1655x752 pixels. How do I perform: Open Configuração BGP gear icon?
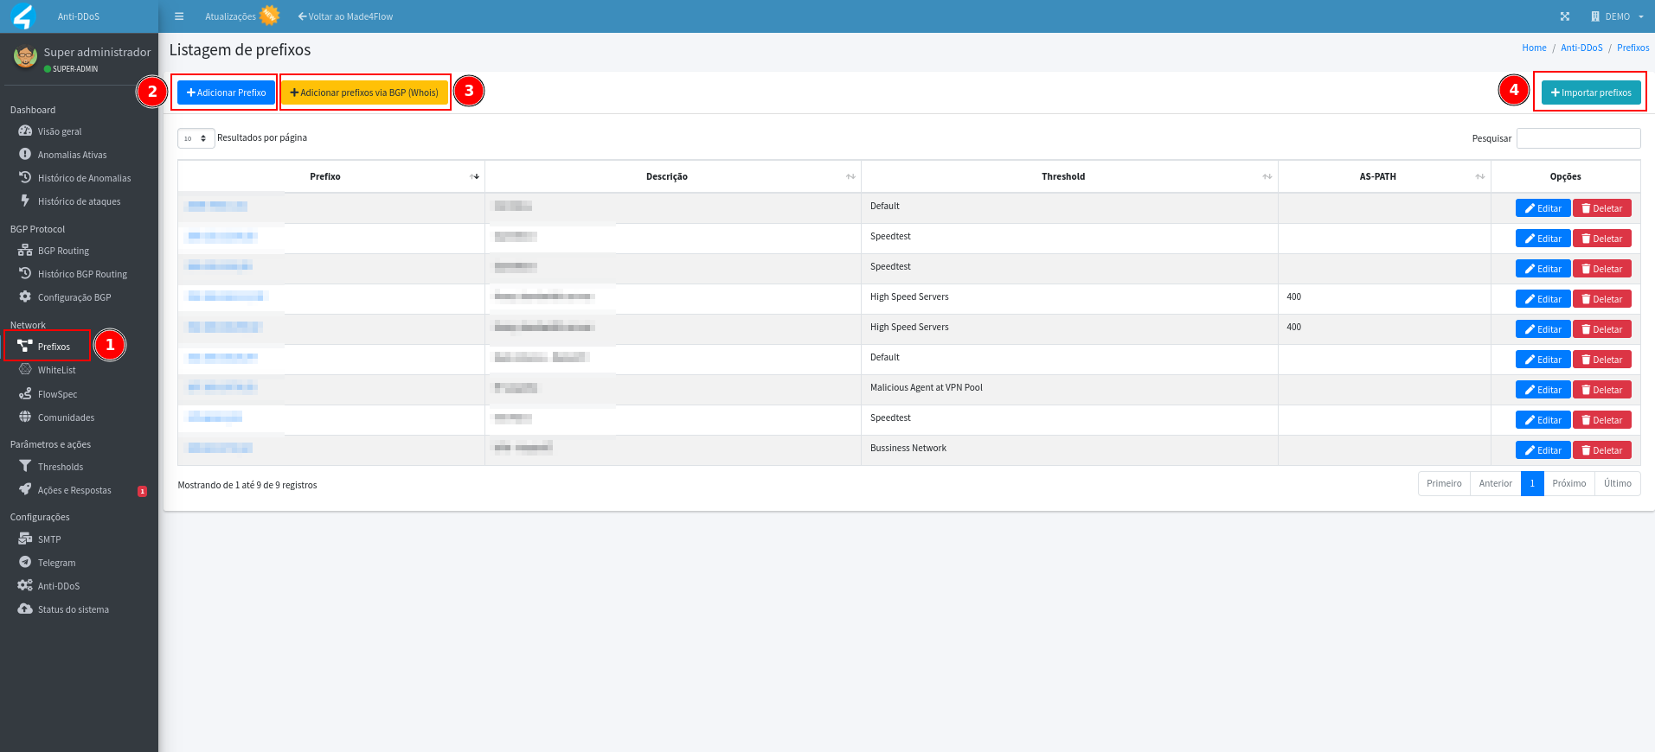click(25, 297)
